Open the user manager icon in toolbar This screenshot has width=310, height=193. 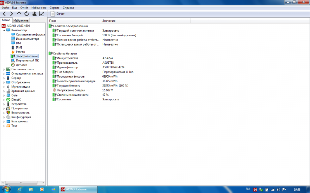coord(34,14)
